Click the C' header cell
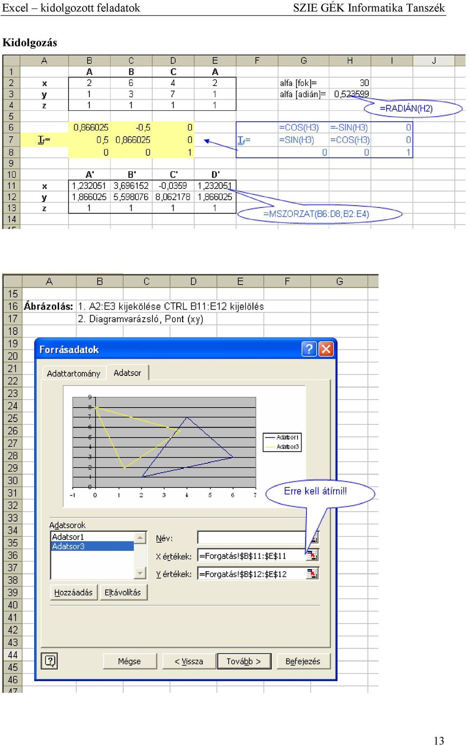Screen dimensions: 469x746 (173, 174)
